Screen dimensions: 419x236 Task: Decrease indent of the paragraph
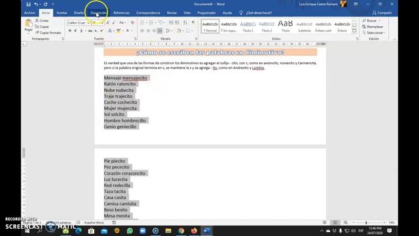pyautogui.click(x=171, y=23)
